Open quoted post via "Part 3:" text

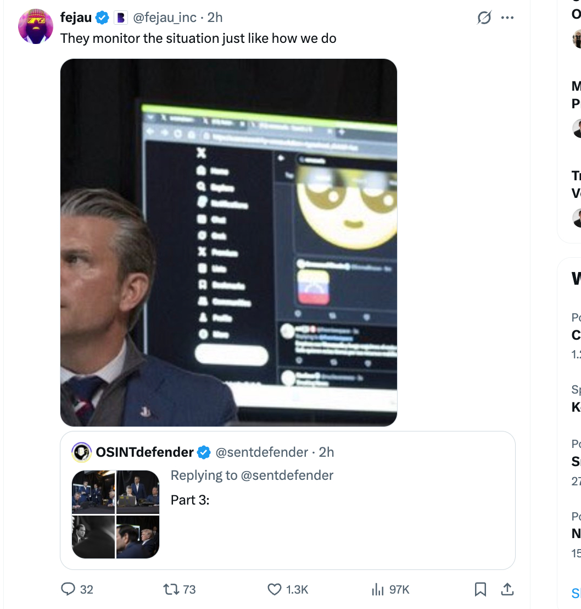[x=190, y=500]
